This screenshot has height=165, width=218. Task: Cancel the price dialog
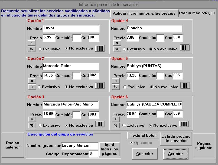pyautogui.click(x=145, y=154)
